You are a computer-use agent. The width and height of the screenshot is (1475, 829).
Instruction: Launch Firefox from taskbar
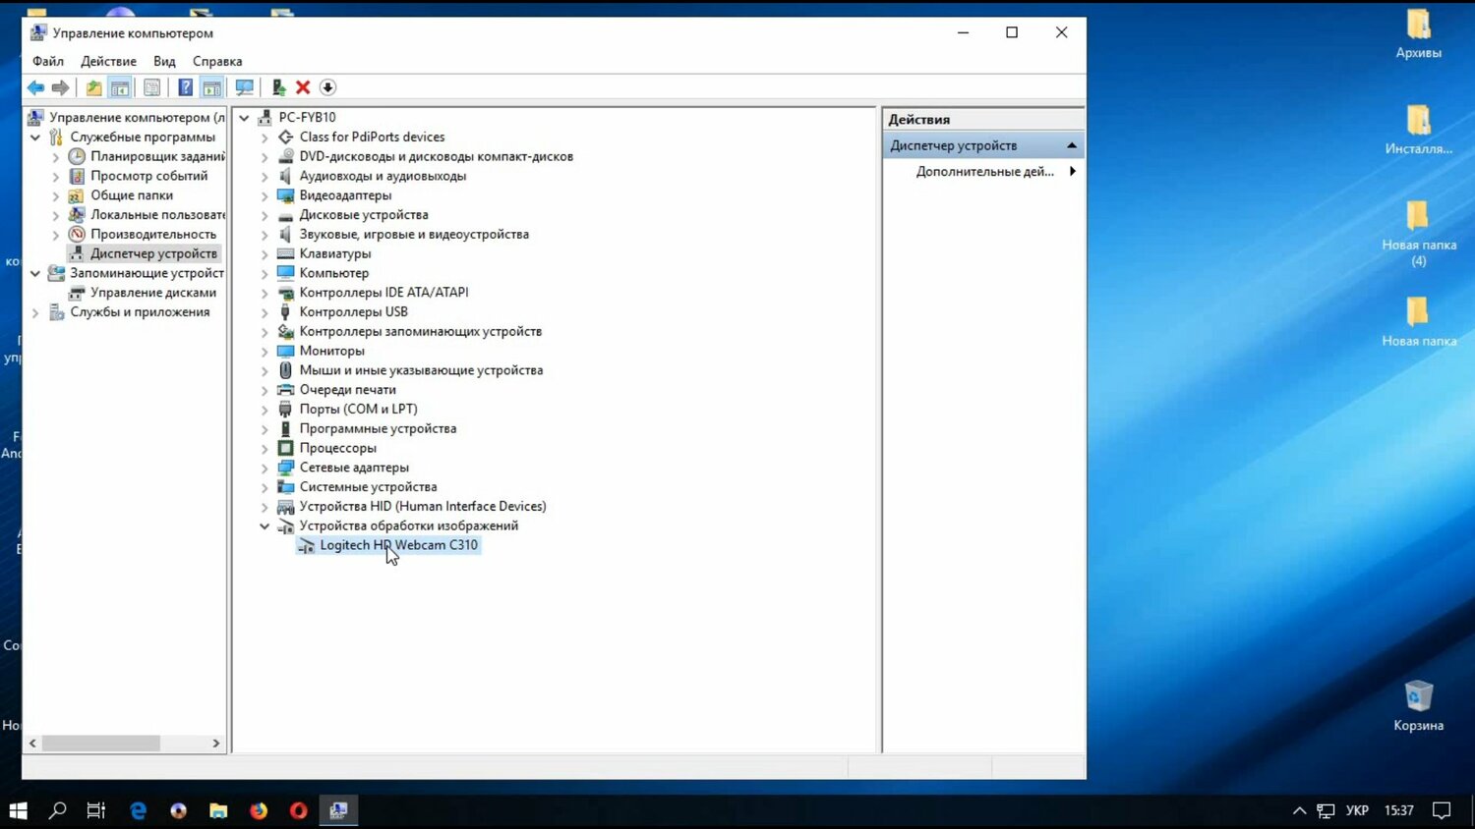coord(259,810)
